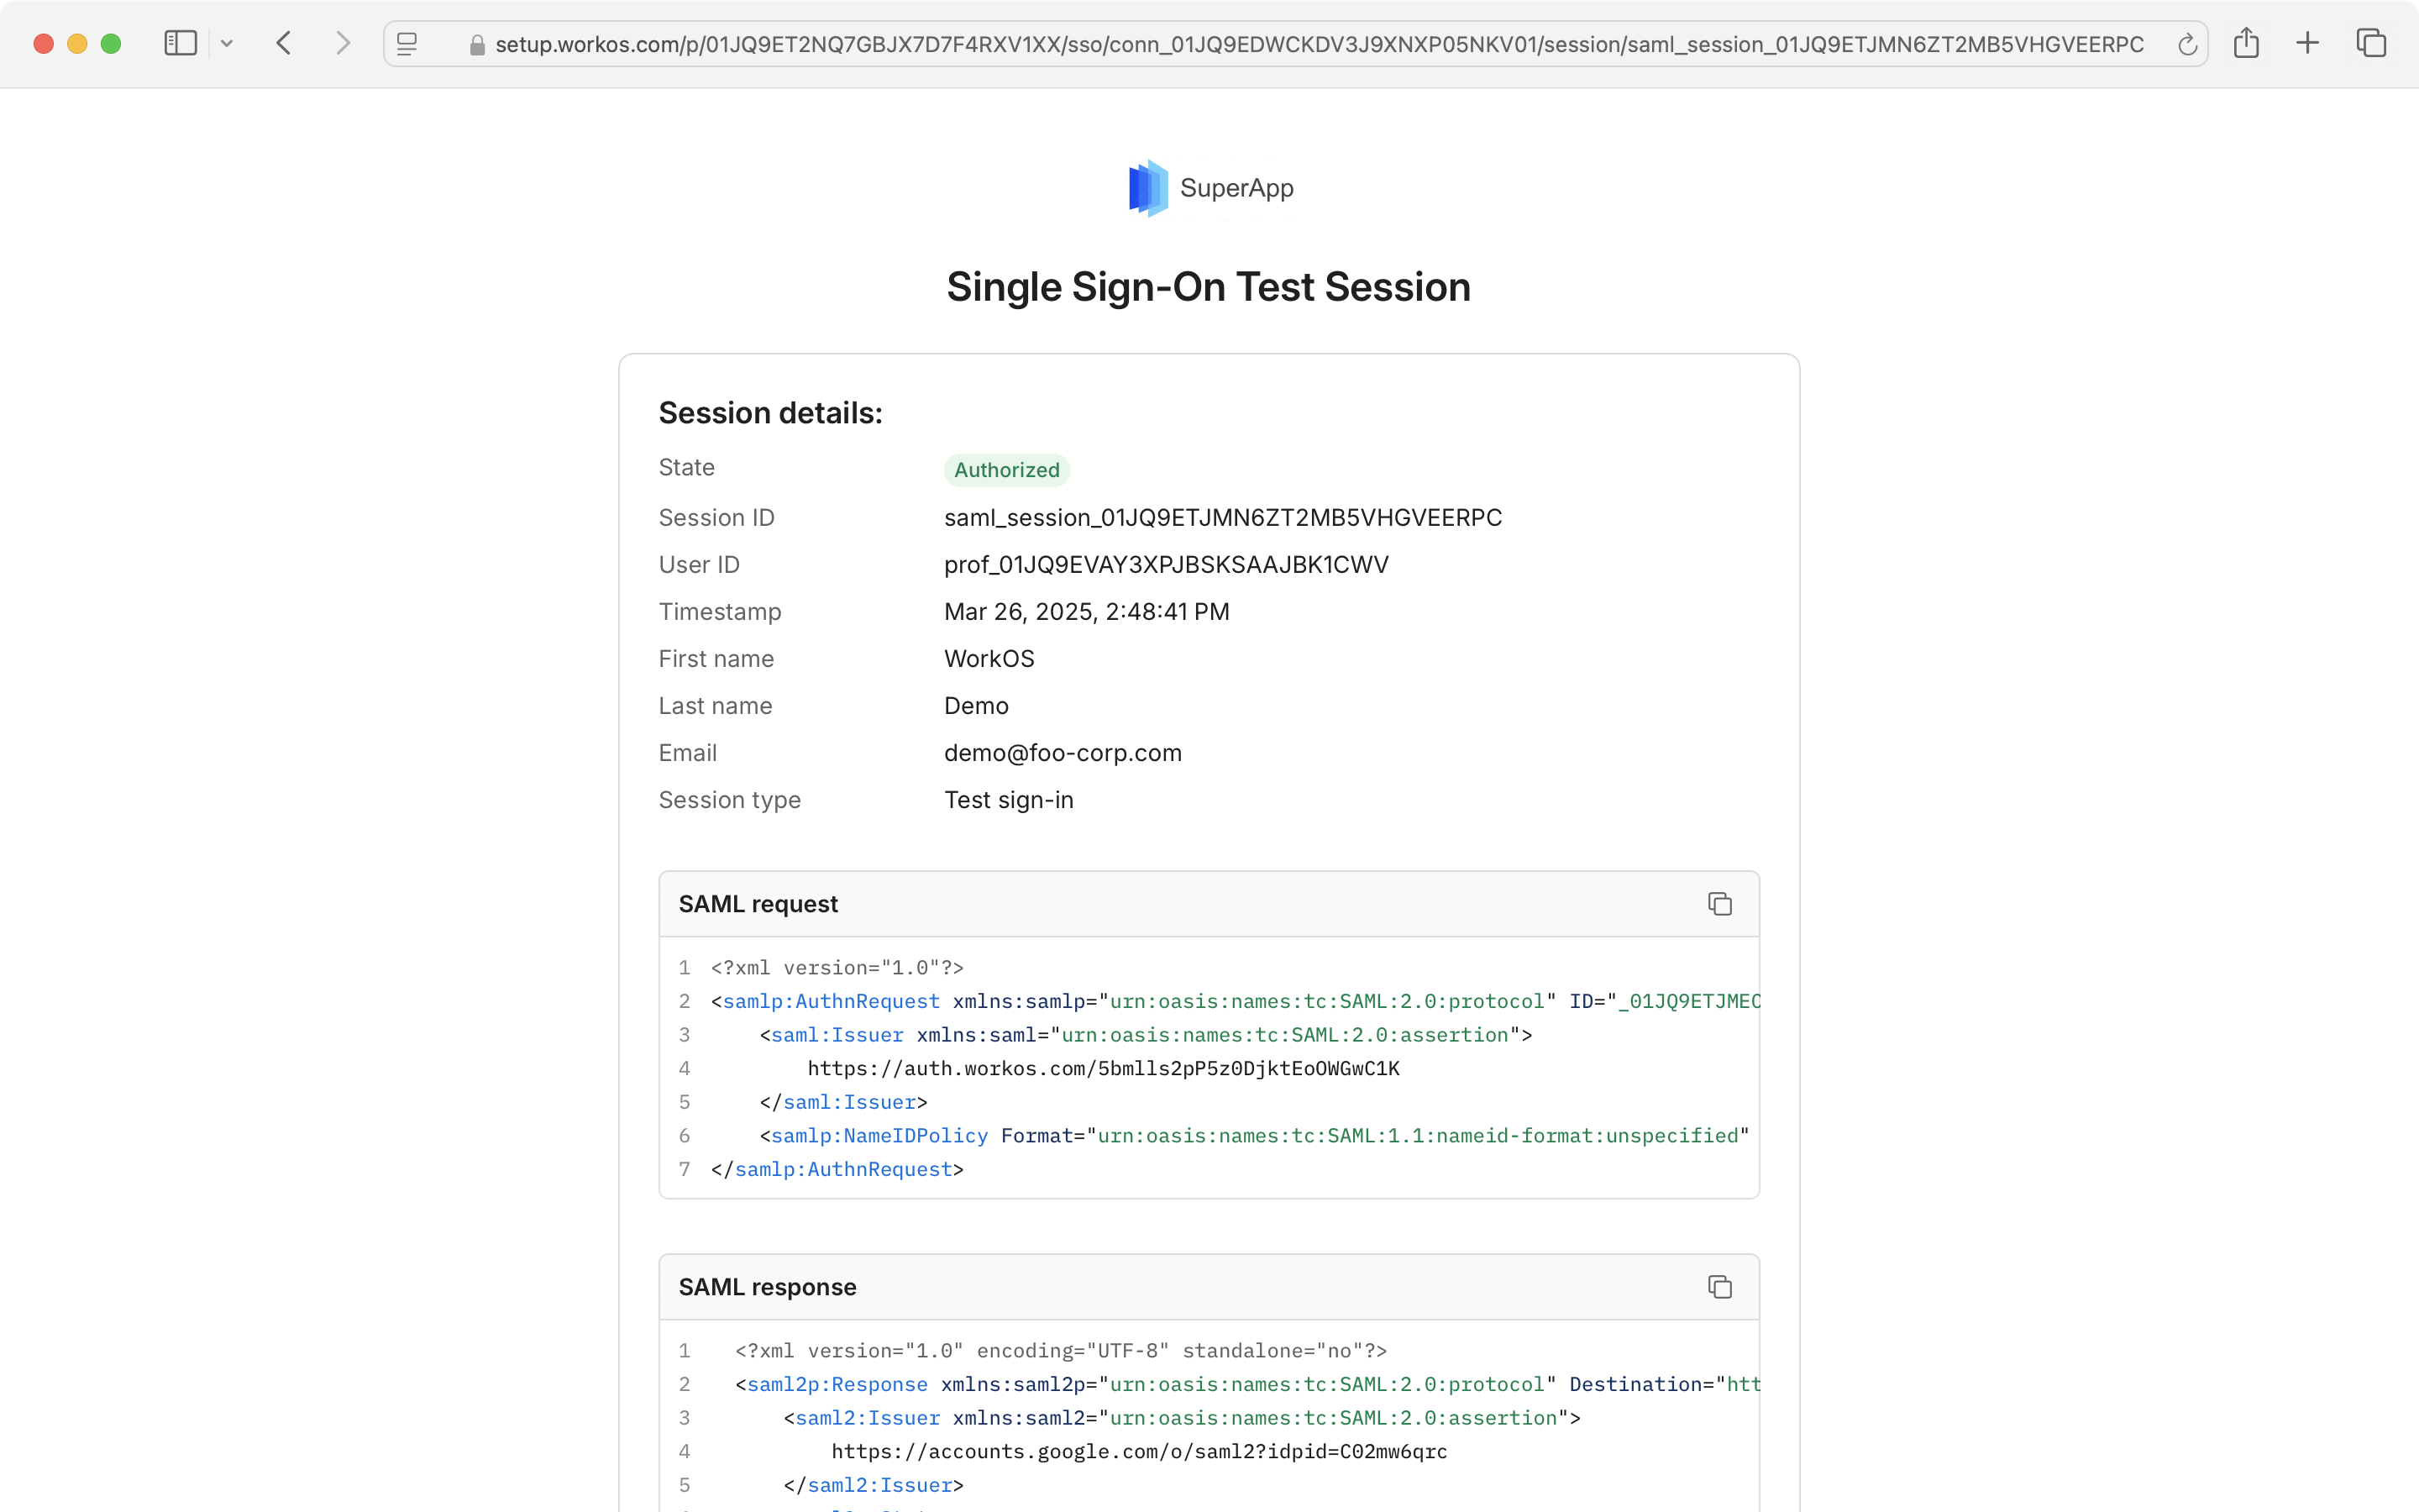Click the lock icon in address bar
Viewport: 2419px width, 1512px height.
pos(478,45)
